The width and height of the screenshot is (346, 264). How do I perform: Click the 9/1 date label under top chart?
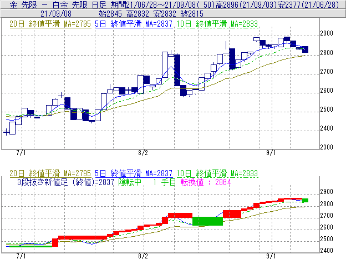click(x=271, y=153)
